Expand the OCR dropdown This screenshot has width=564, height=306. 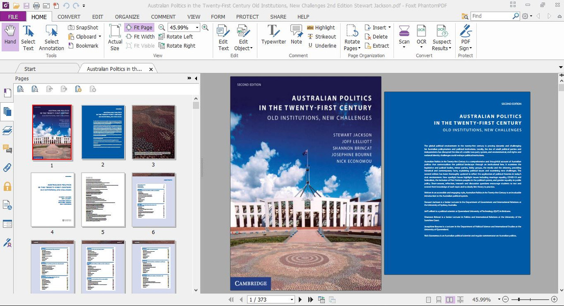(x=422, y=47)
